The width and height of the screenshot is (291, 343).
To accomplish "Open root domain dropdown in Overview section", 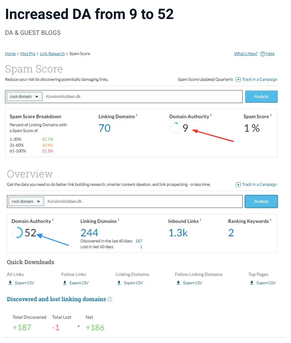I will tap(26, 202).
